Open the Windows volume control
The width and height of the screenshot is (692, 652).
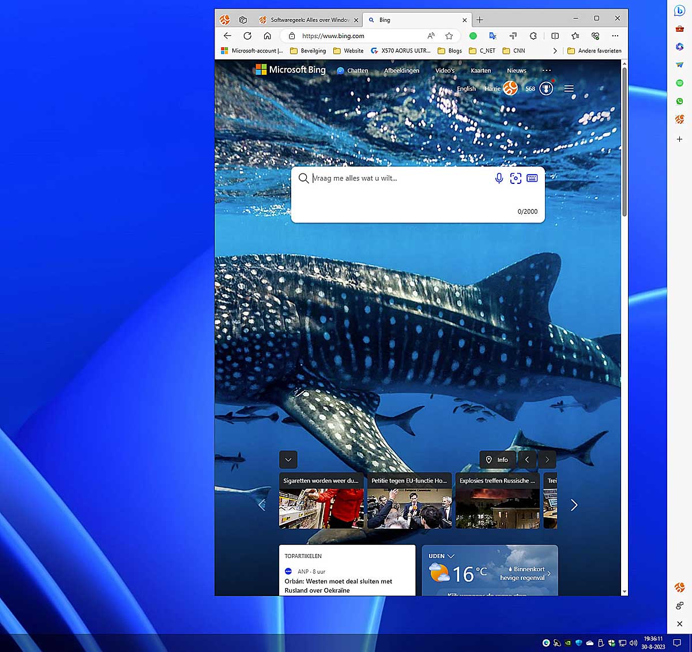pyautogui.click(x=633, y=643)
